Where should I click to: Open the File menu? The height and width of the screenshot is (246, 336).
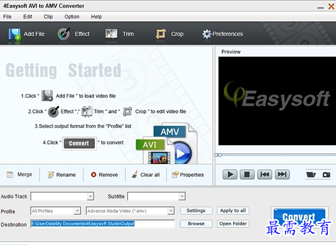pyautogui.click(x=7, y=17)
